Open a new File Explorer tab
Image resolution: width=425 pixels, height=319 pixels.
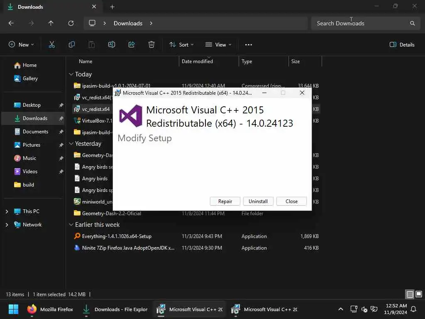pyautogui.click(x=112, y=7)
